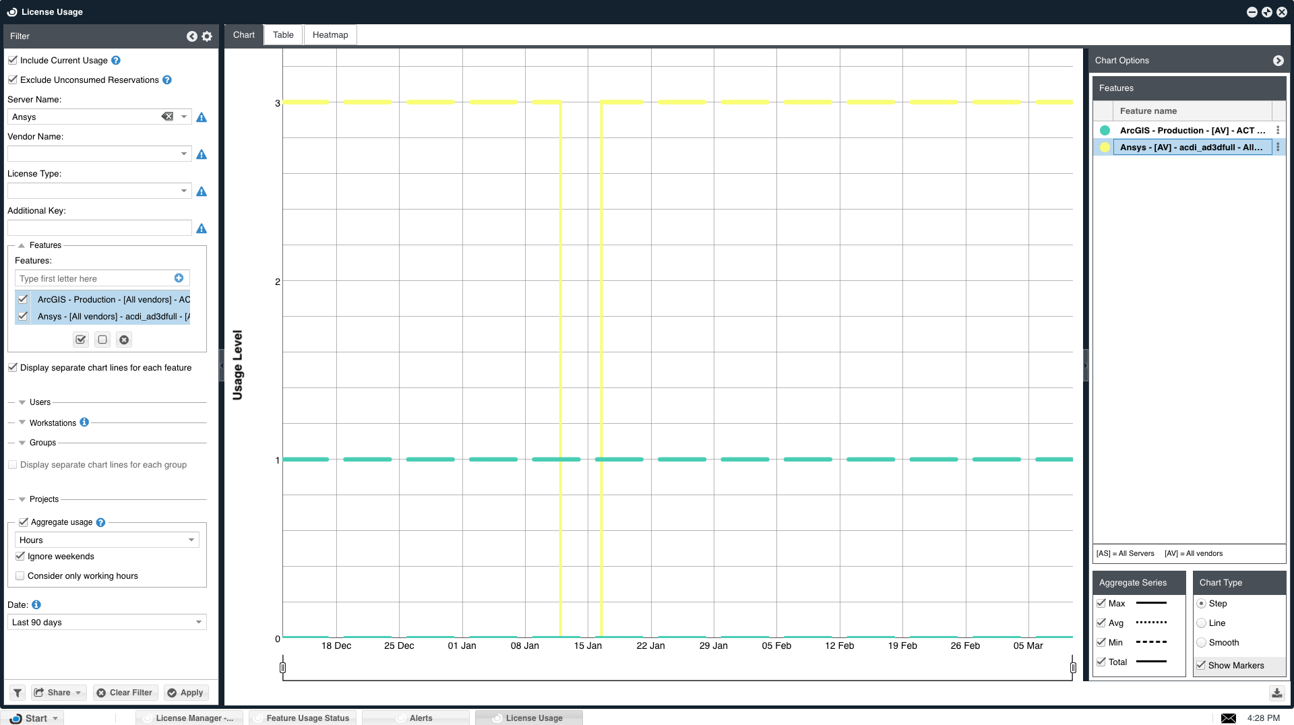Image resolution: width=1294 pixels, height=725 pixels.
Task: Click the download chart icon
Action: (1276, 693)
